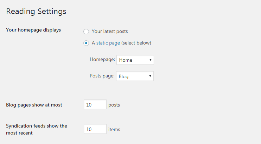261x144 pixels.
Task: Click the "Reading Settings" page heading
Action: [36, 11]
